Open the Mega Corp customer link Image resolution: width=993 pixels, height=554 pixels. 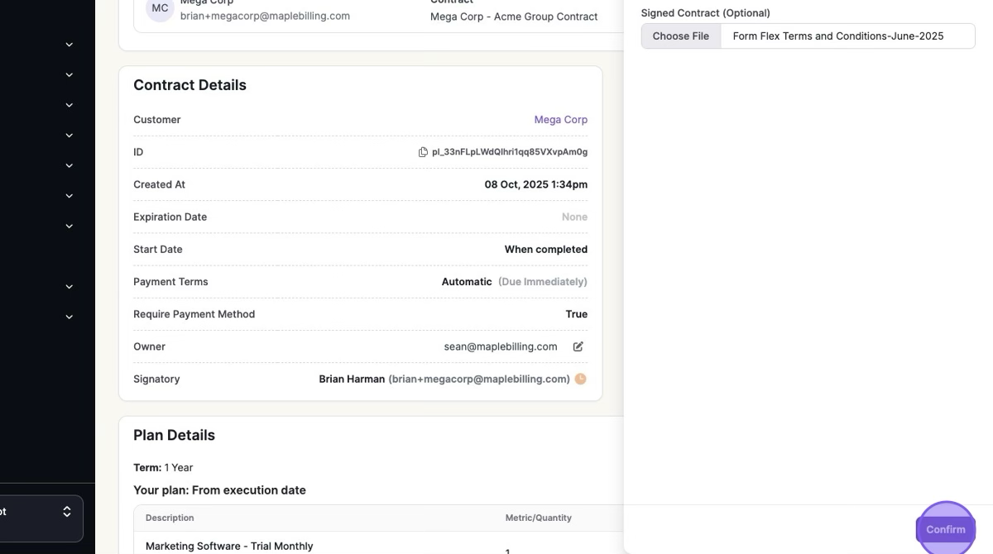(x=560, y=120)
